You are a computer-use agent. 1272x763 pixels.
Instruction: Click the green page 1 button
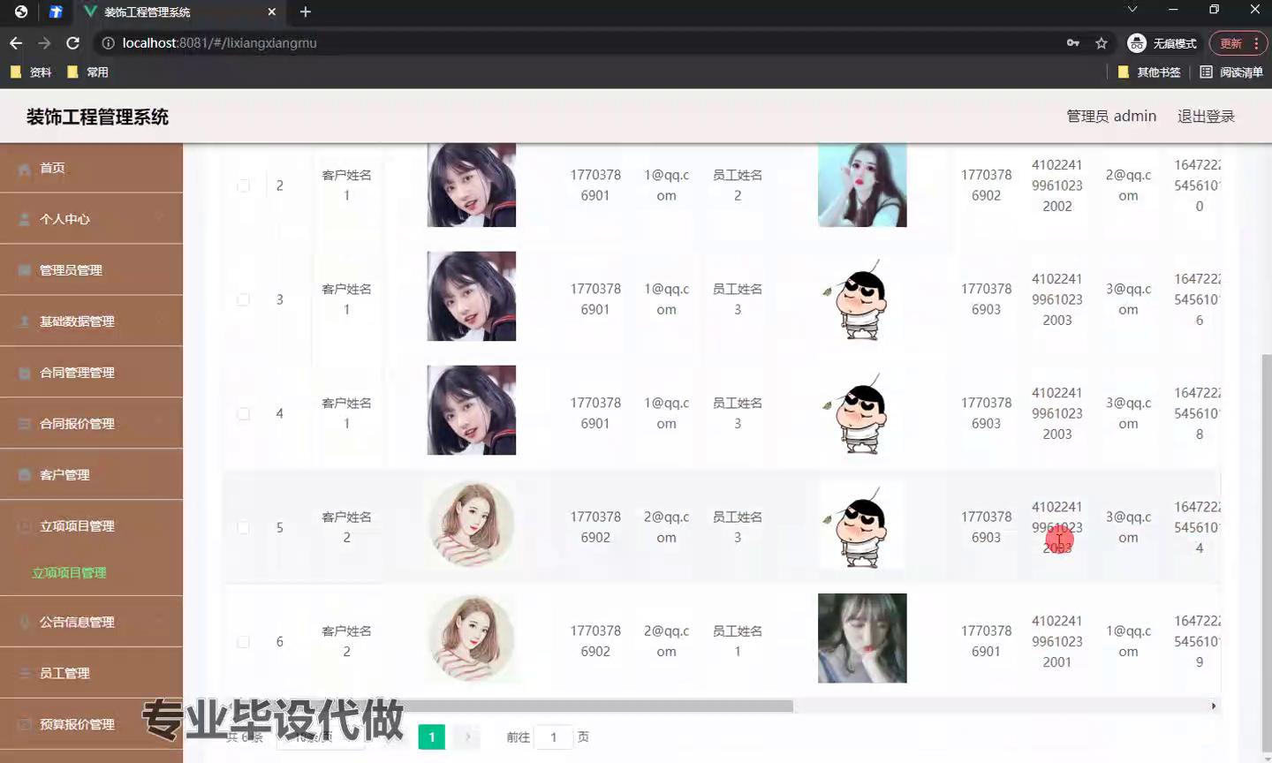[431, 737]
